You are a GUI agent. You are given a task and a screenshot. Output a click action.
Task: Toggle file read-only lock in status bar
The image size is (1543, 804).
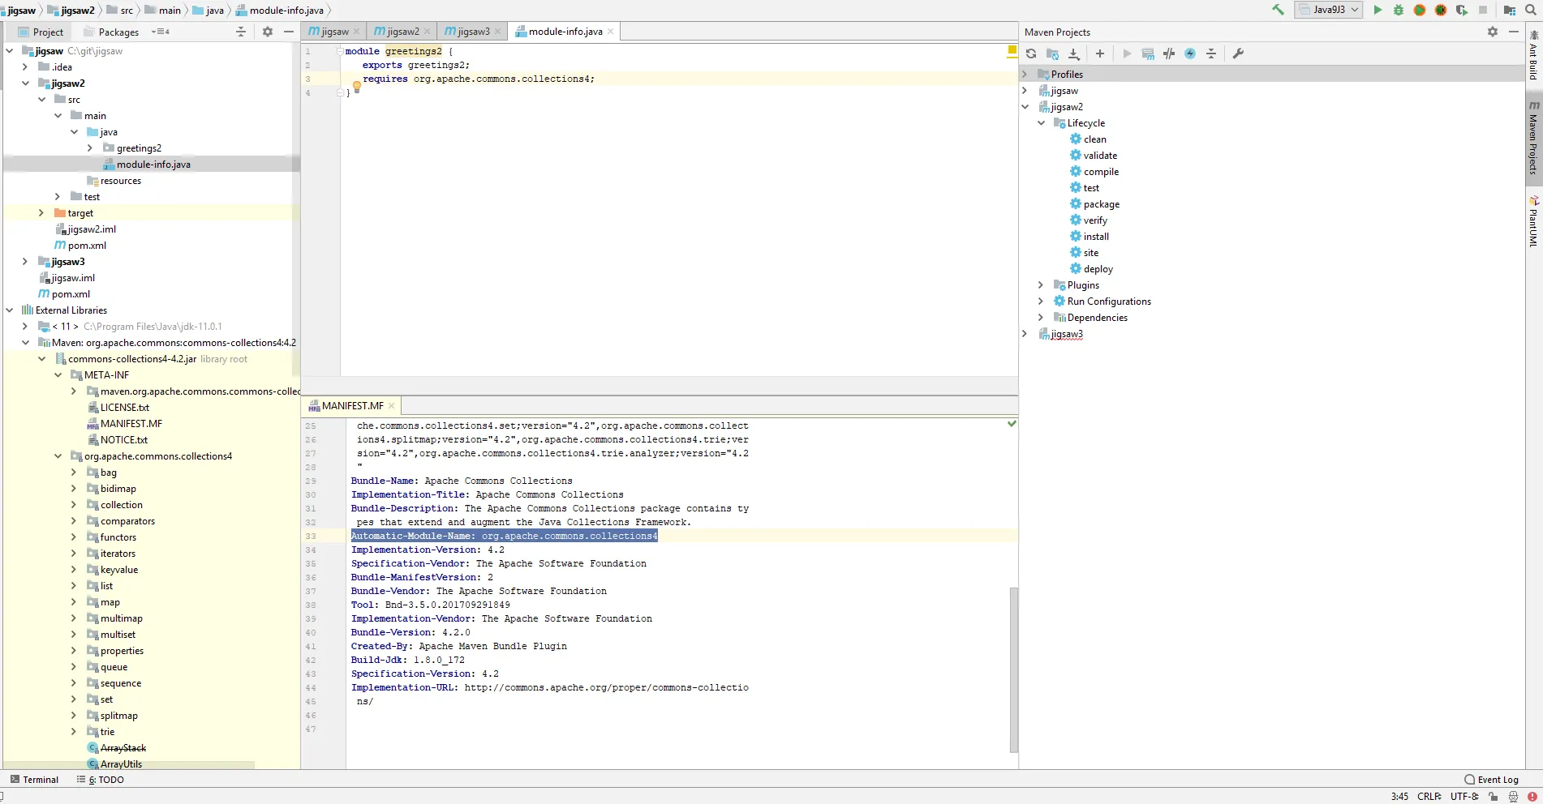(1493, 797)
